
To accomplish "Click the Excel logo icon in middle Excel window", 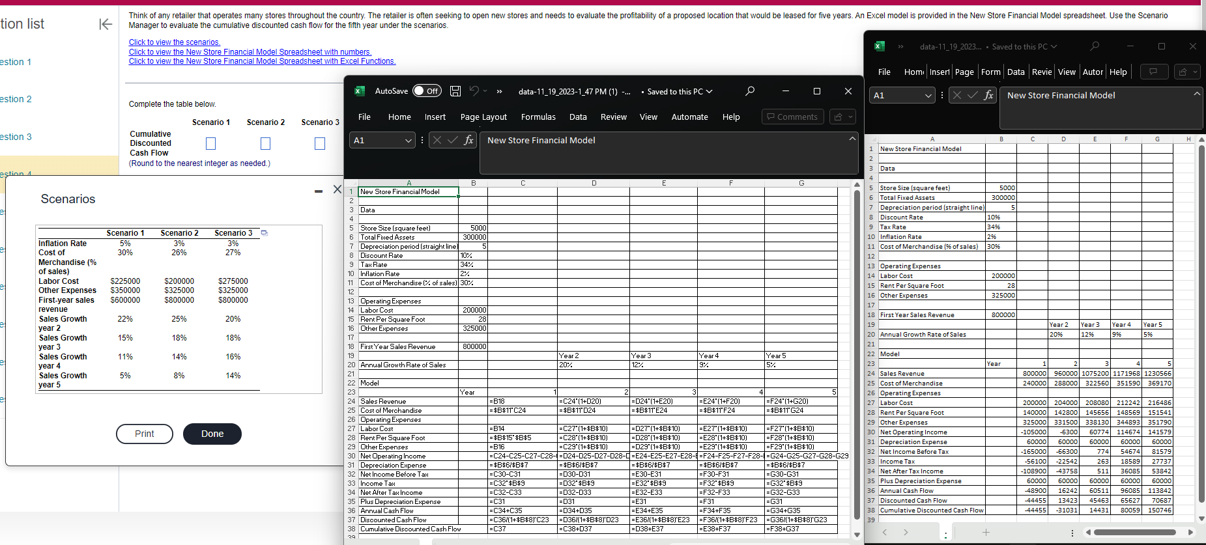I will pos(359,91).
